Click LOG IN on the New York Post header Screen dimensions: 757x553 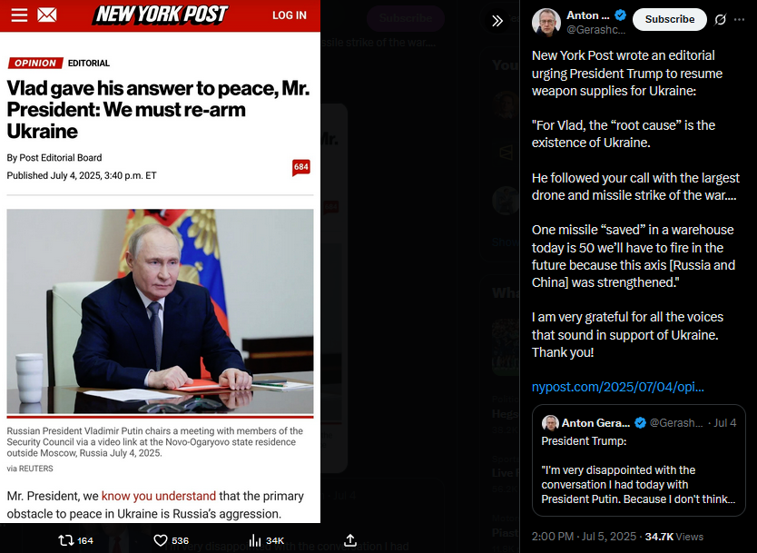(x=290, y=15)
